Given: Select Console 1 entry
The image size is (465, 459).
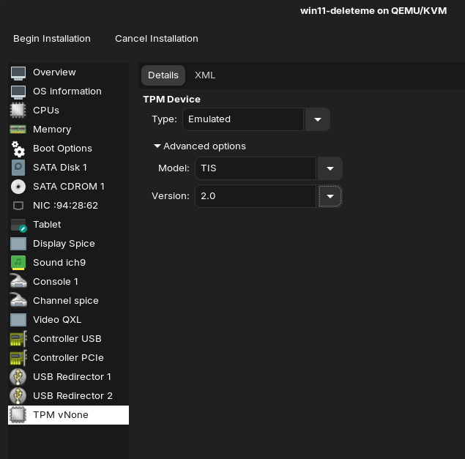Looking at the screenshot, I should coord(69,282).
